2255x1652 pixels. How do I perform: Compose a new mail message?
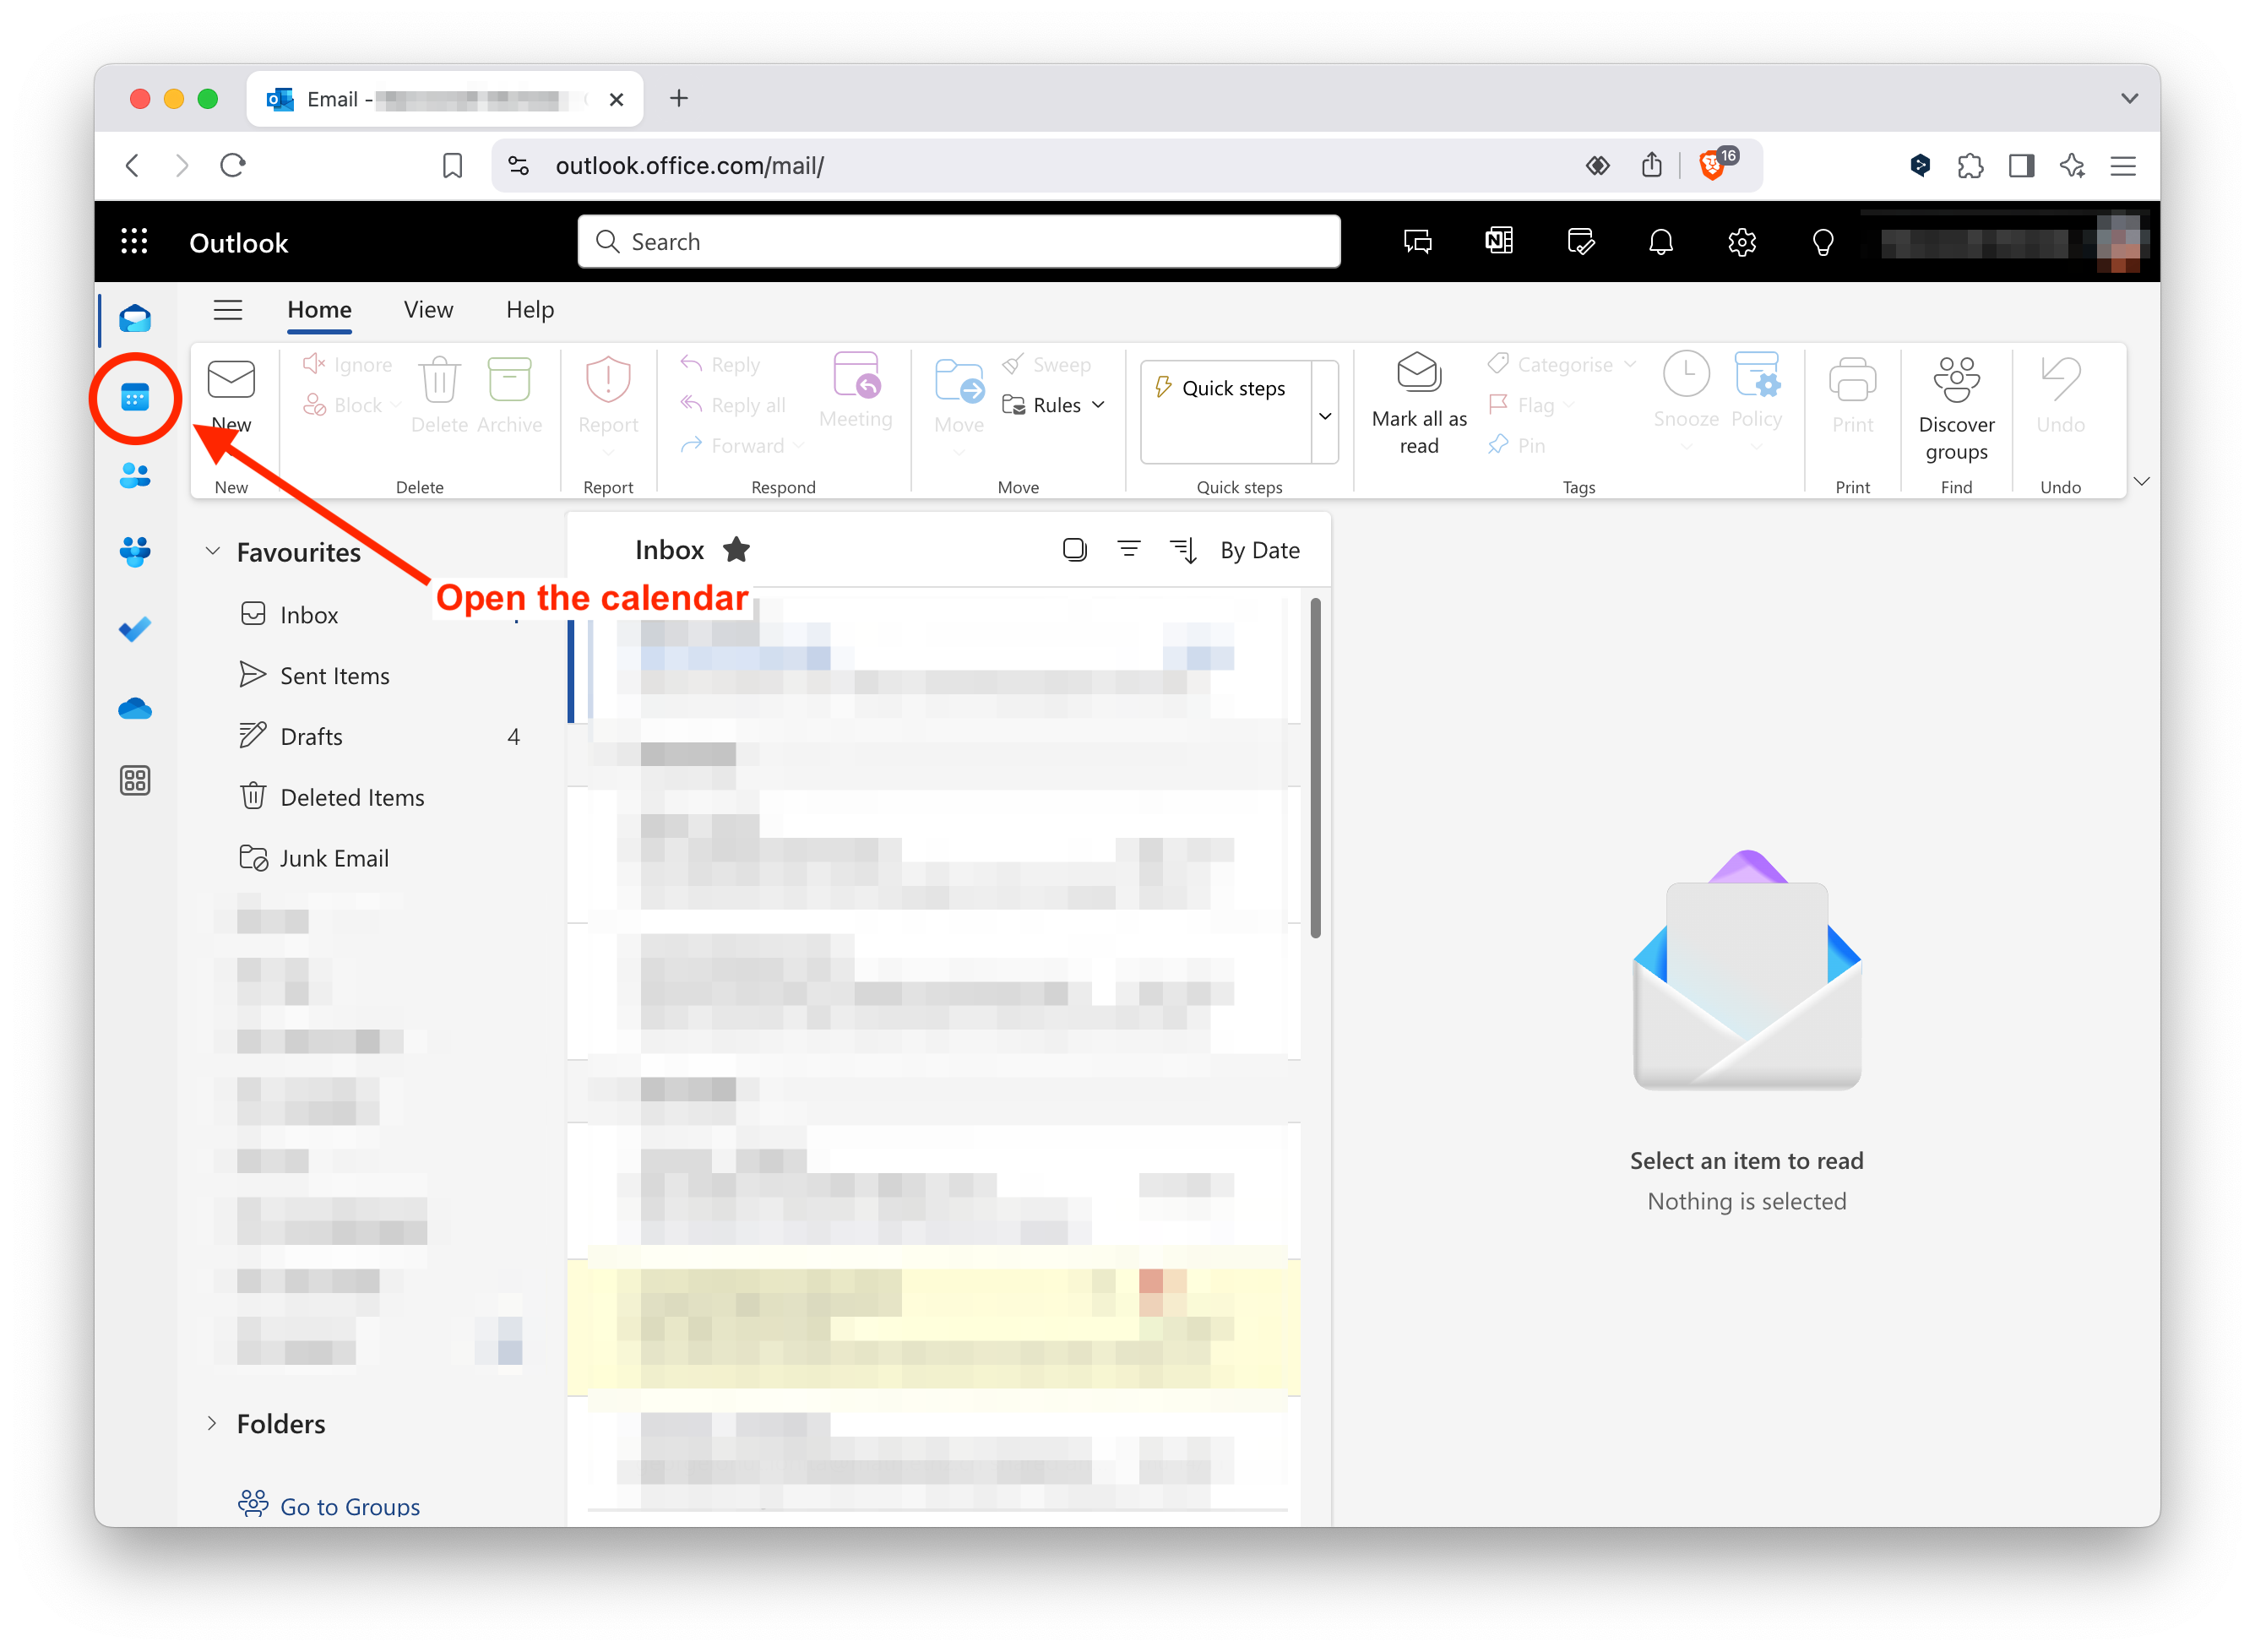(x=231, y=397)
